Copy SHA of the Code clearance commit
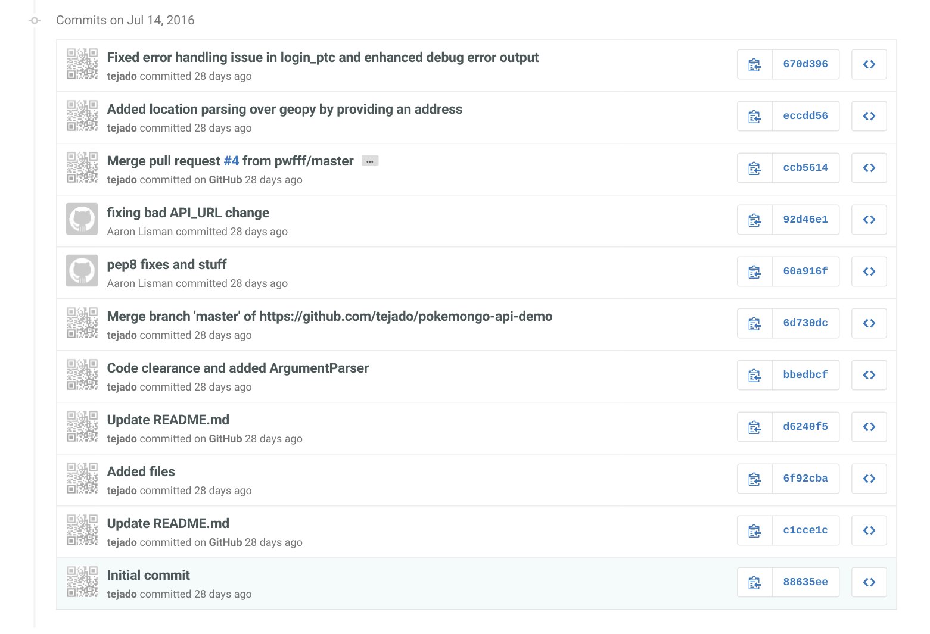 coord(754,375)
